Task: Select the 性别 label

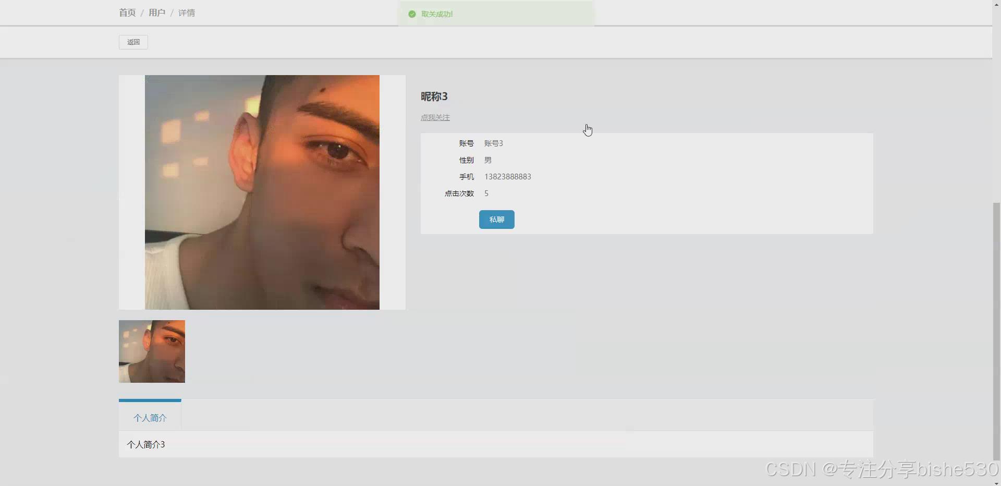Action: pyautogui.click(x=467, y=160)
